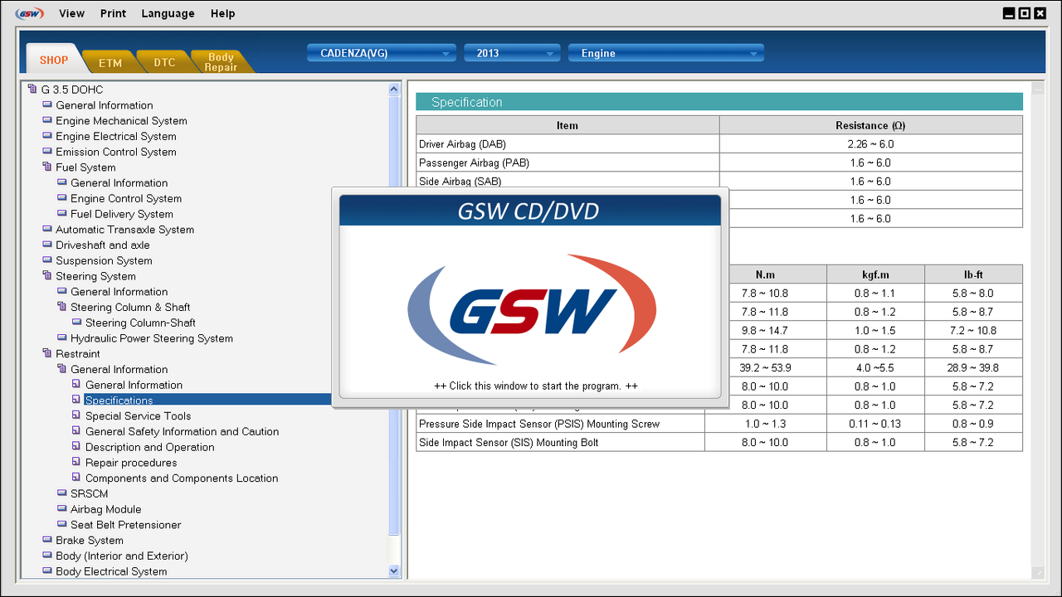Click the book icon beside Suspension System

coord(47,260)
